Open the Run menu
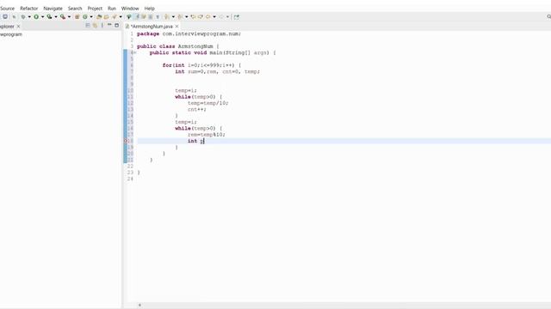The height and width of the screenshot is (309, 551). (112, 8)
